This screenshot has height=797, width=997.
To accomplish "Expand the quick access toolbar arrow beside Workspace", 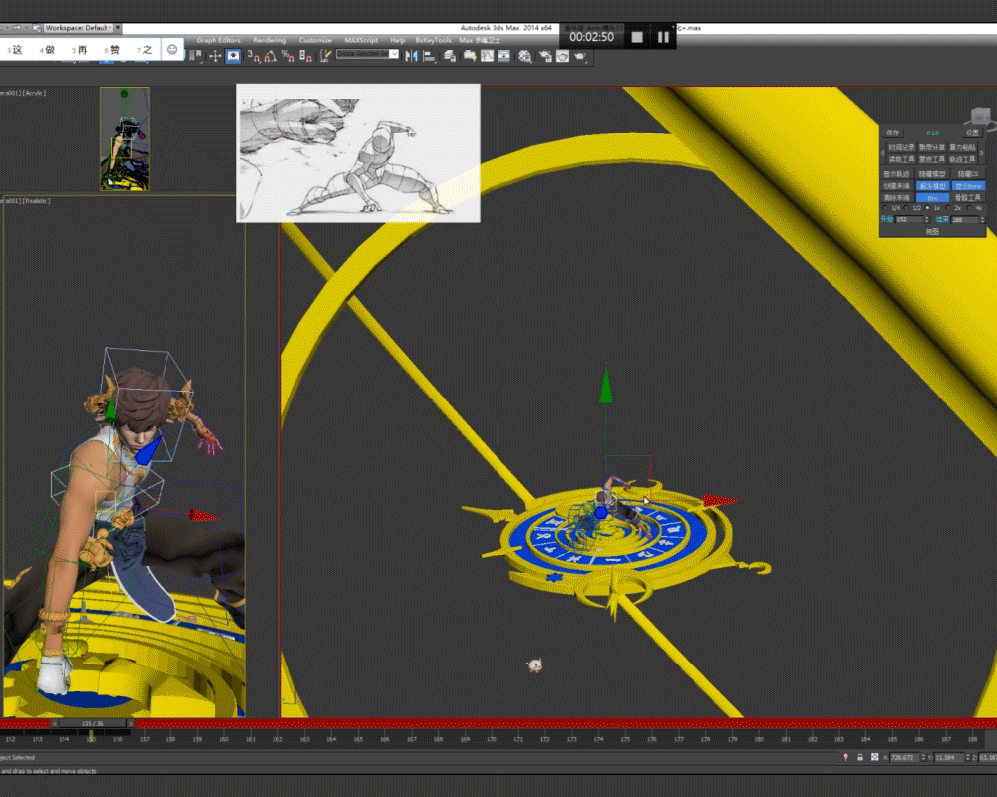I will click(x=118, y=28).
